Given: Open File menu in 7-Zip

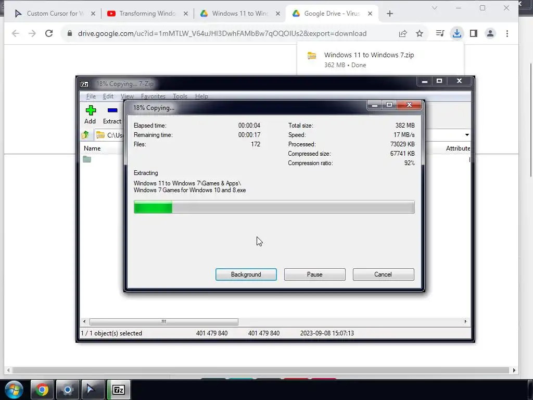Looking at the screenshot, I should [91, 96].
